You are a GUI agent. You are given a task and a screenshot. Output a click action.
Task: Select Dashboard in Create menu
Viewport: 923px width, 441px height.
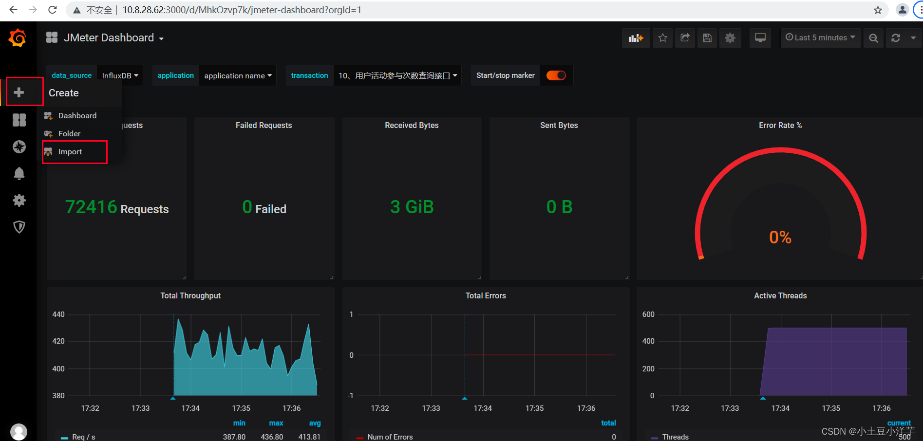click(x=77, y=115)
